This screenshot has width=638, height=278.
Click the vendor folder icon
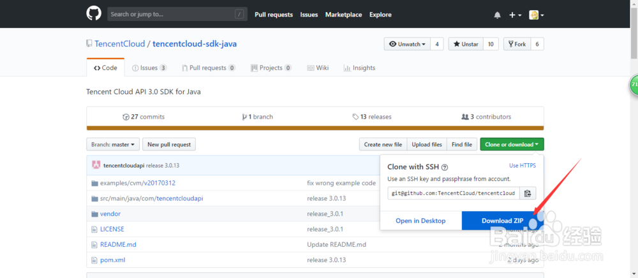pos(94,214)
